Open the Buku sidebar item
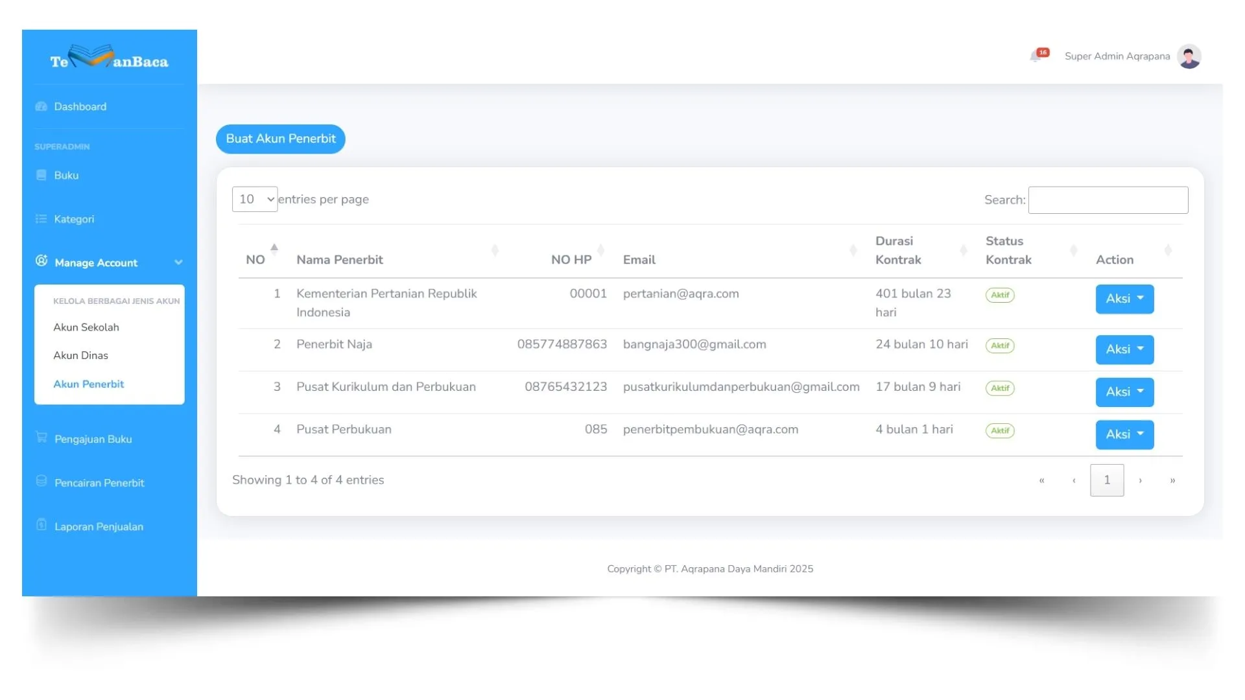The image size is (1245, 700). pyautogui.click(x=66, y=176)
